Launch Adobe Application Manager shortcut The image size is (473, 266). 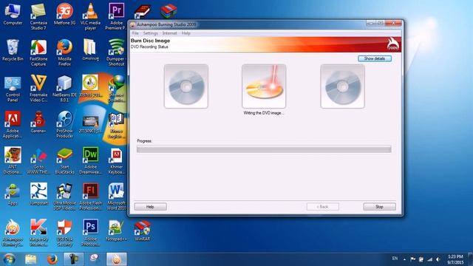click(x=13, y=125)
